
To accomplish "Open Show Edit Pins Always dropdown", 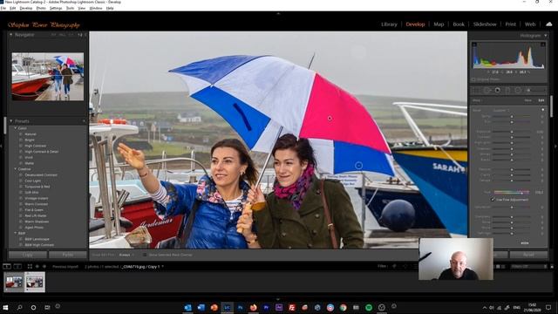I will 126,255.
